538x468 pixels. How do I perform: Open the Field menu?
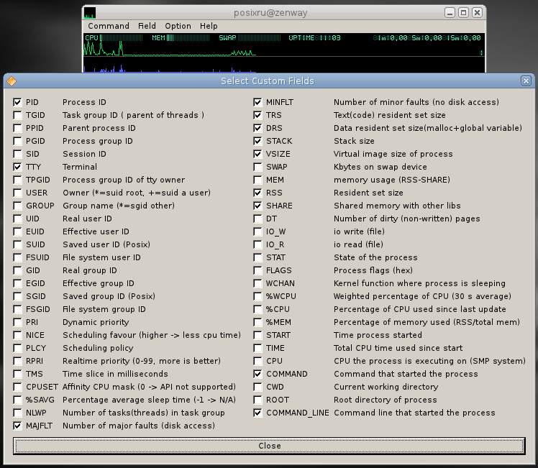click(147, 26)
